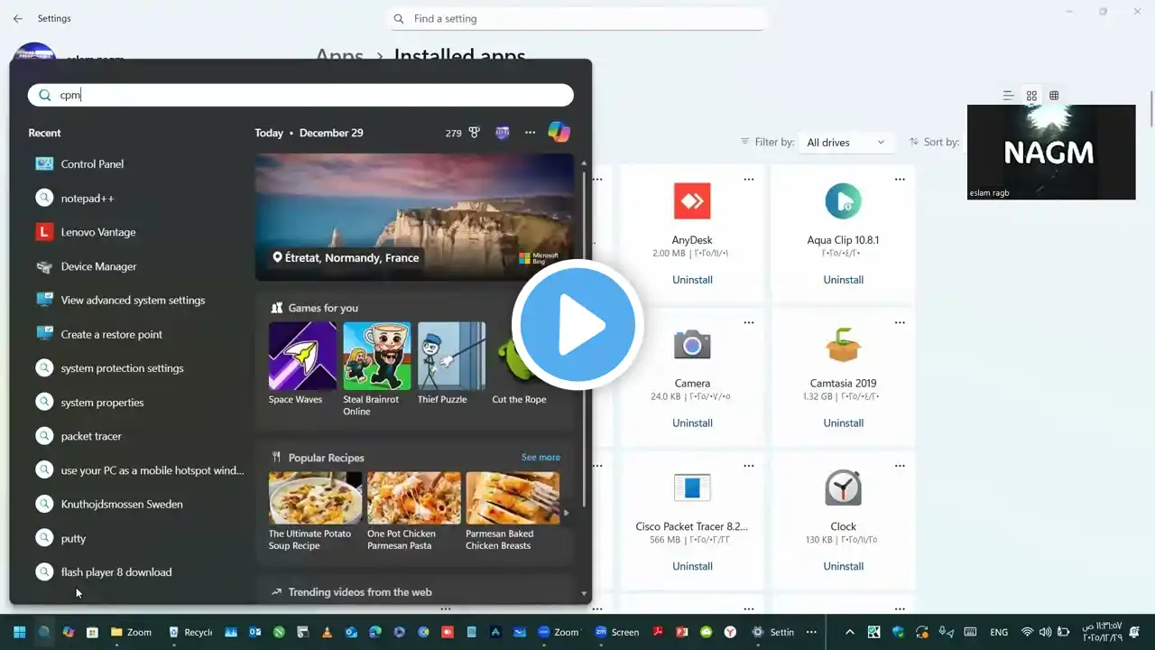Uninstall Camtasia 2019
The image size is (1155, 650).
coord(844,422)
